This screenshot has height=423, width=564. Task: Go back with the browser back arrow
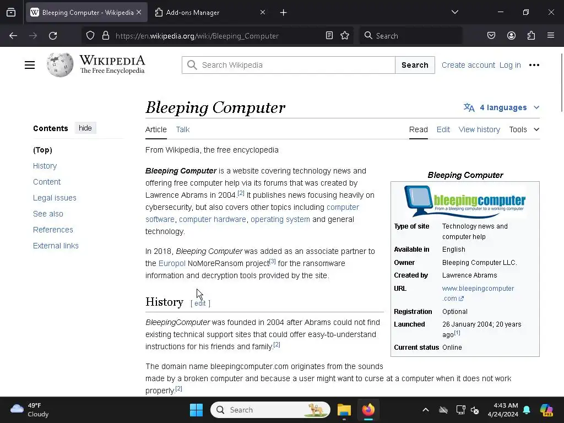(13, 36)
